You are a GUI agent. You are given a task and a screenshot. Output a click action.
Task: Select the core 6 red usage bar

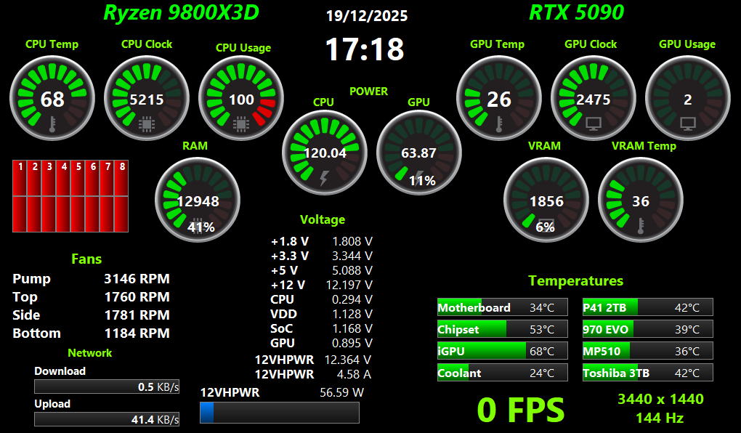(x=93, y=195)
